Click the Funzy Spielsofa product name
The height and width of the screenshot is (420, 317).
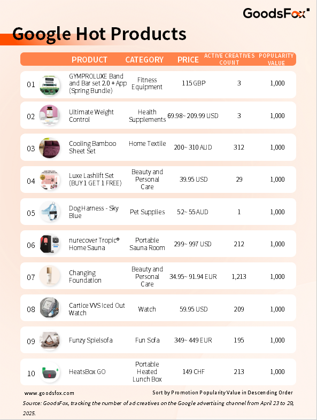pyautogui.click(x=90, y=340)
